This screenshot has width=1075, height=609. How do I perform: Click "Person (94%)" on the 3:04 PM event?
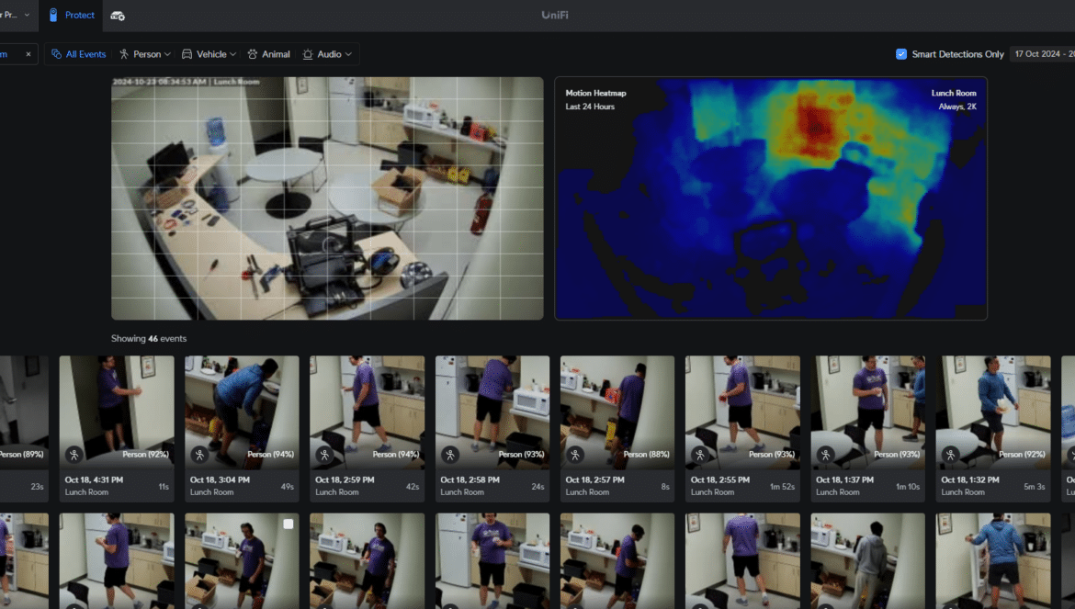pos(270,454)
